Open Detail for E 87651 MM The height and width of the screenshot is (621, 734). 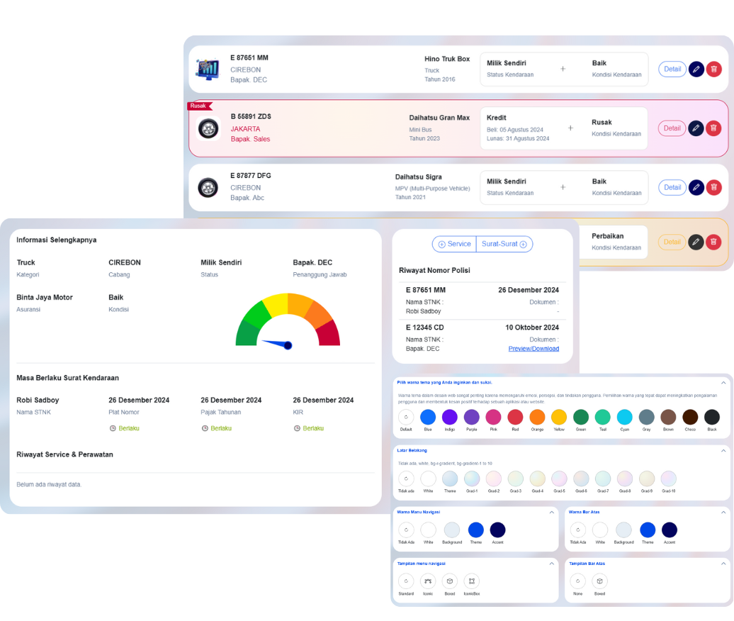click(x=672, y=69)
